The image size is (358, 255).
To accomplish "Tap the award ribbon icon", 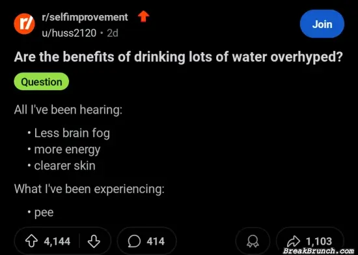I will [253, 242].
